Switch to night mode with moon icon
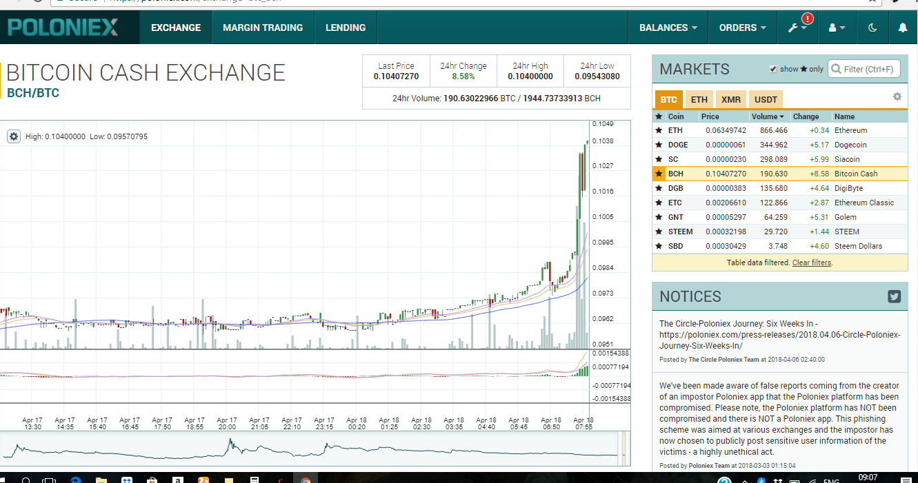The height and width of the screenshot is (483, 918). [872, 28]
